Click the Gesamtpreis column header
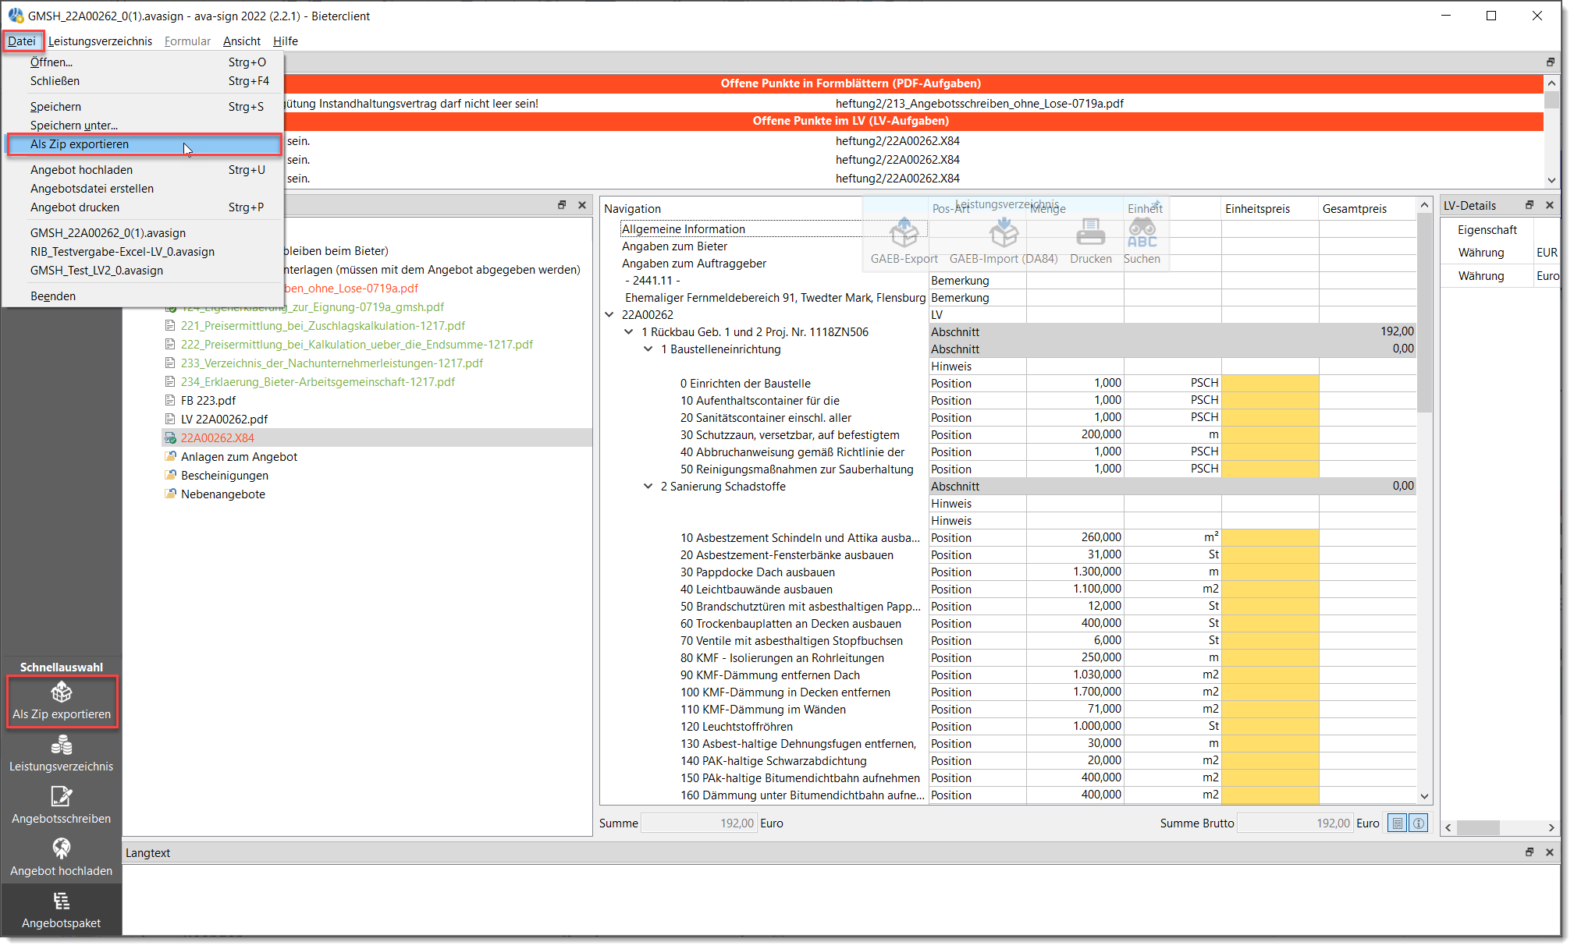The height and width of the screenshot is (949, 1574). (x=1367, y=209)
